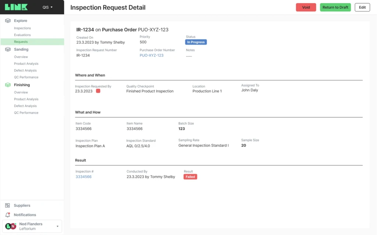The width and height of the screenshot is (377, 235).
Task: Click the Return to Draft button
Action: [x=335, y=7]
